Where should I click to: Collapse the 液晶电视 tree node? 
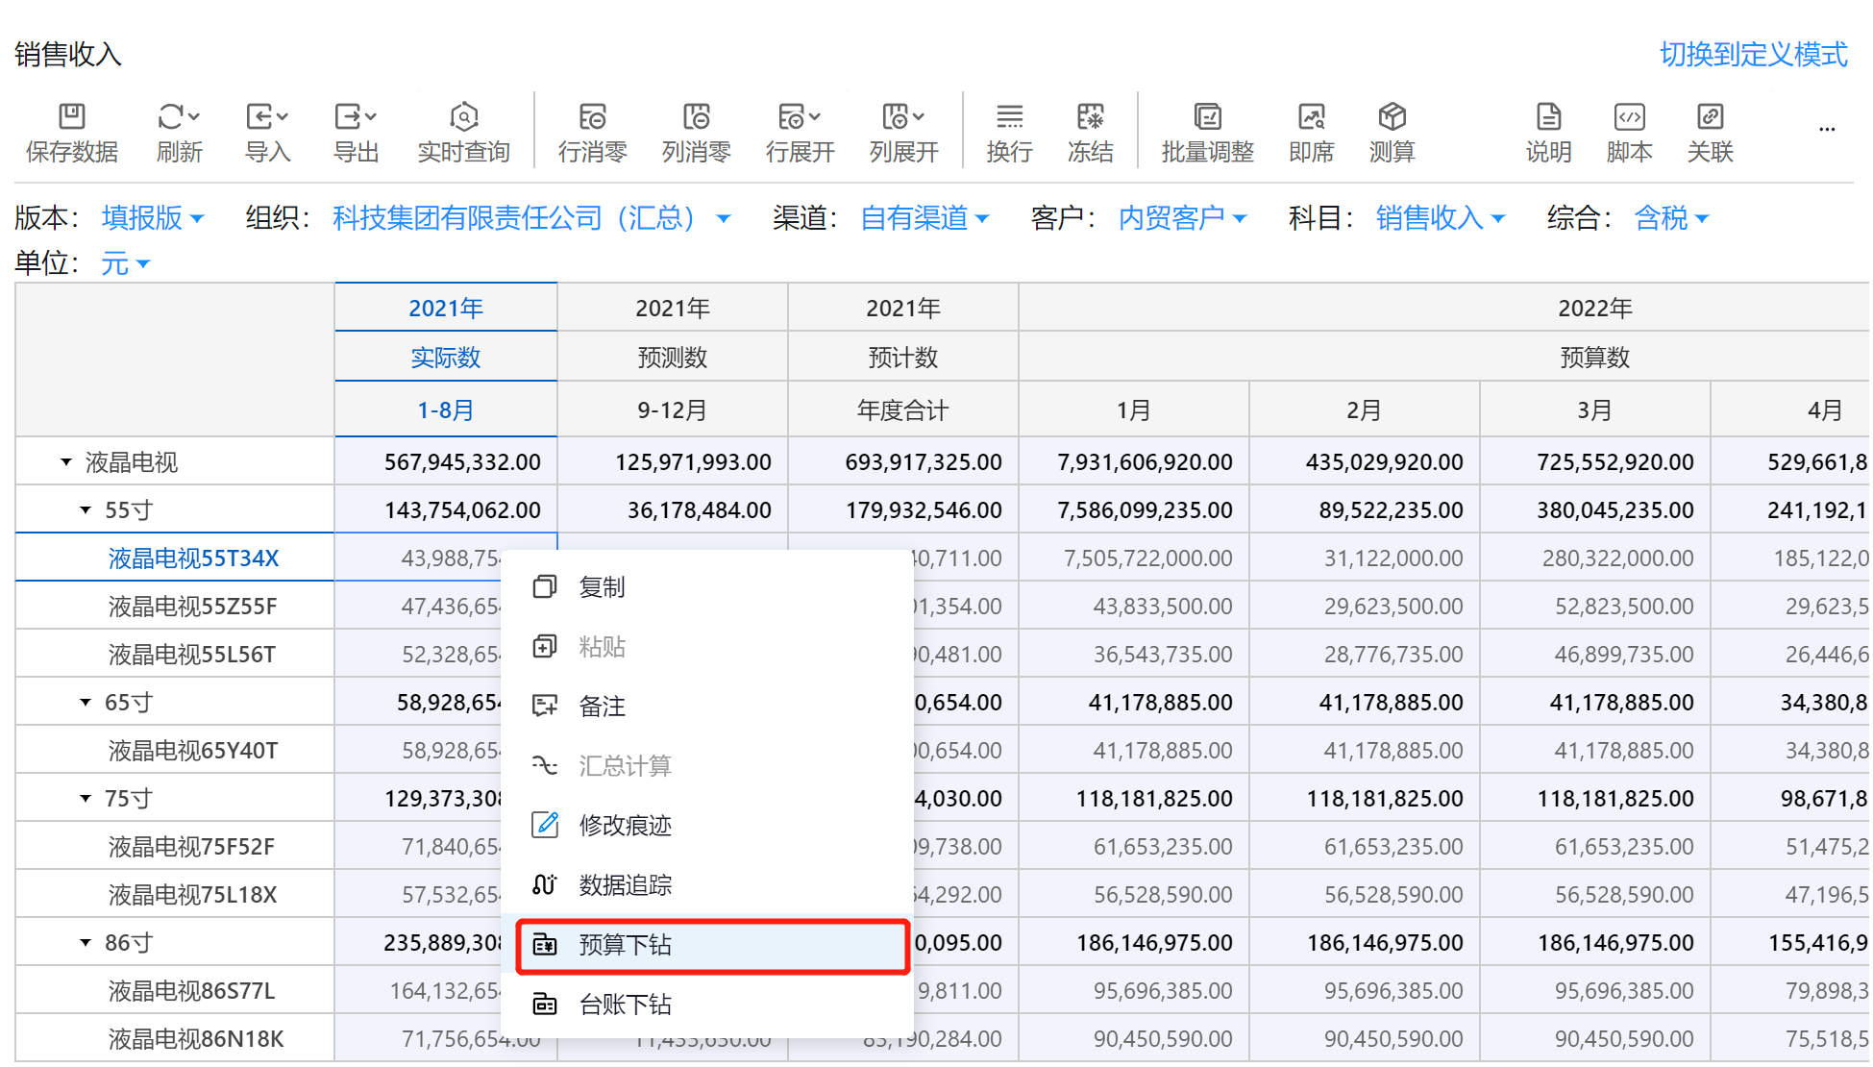66,462
